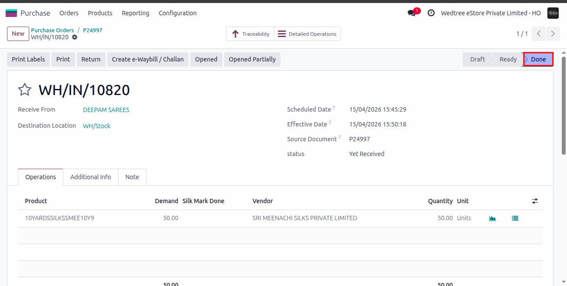Open forecast chart icon for product row
Image resolution: width=567 pixels, height=286 pixels.
[492, 218]
